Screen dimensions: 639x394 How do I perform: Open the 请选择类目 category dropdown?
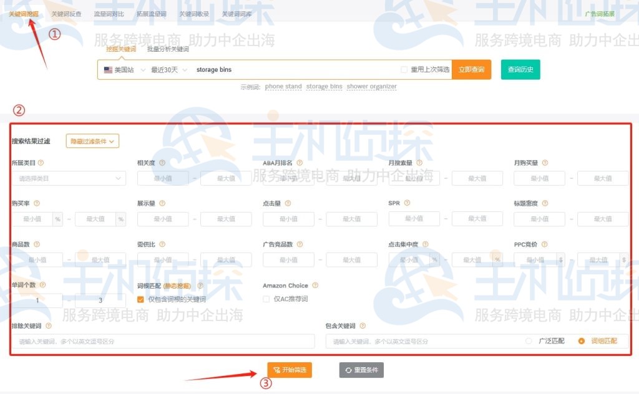[x=69, y=178]
